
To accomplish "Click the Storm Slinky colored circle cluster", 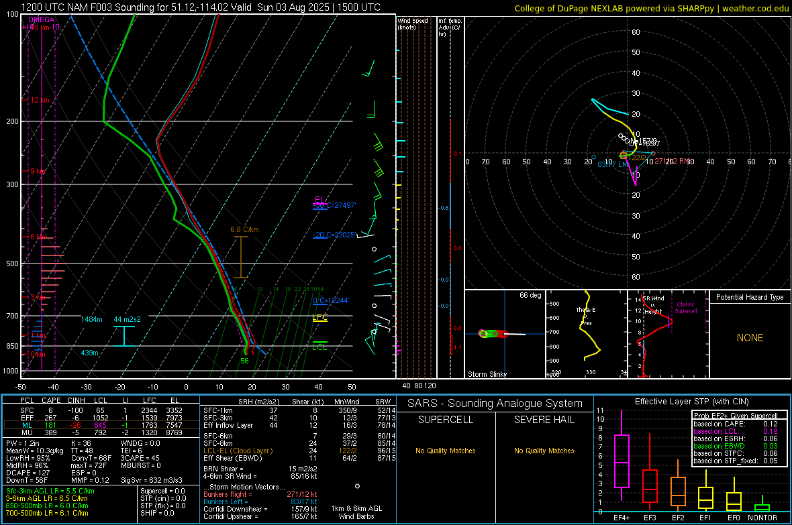I will pos(493,334).
